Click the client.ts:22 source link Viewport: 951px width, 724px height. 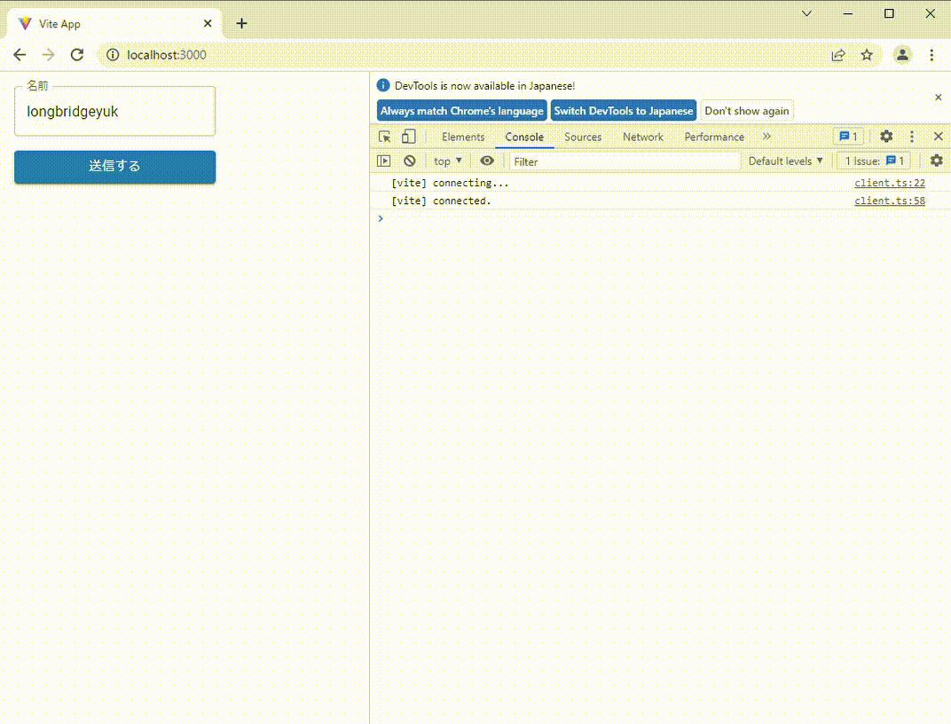click(889, 183)
